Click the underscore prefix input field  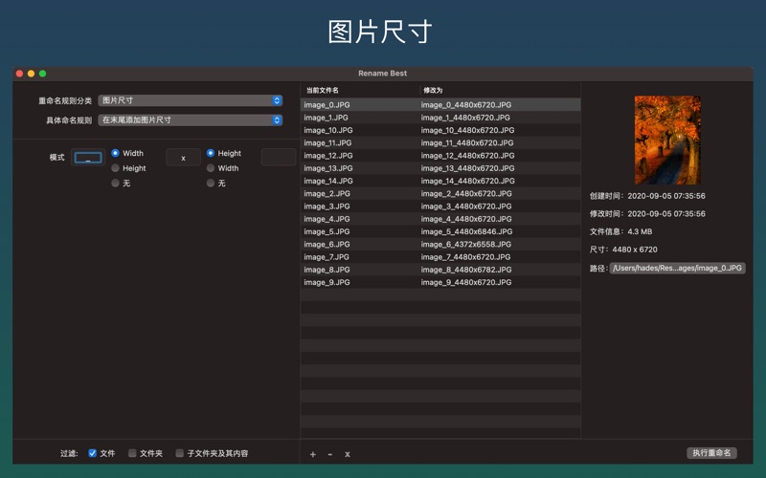coord(87,158)
